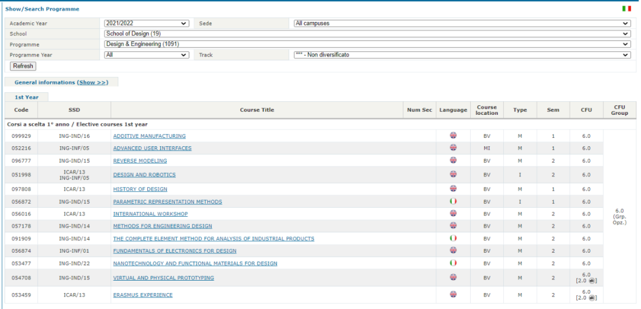Open the Reverse Modeling course link

click(140, 161)
